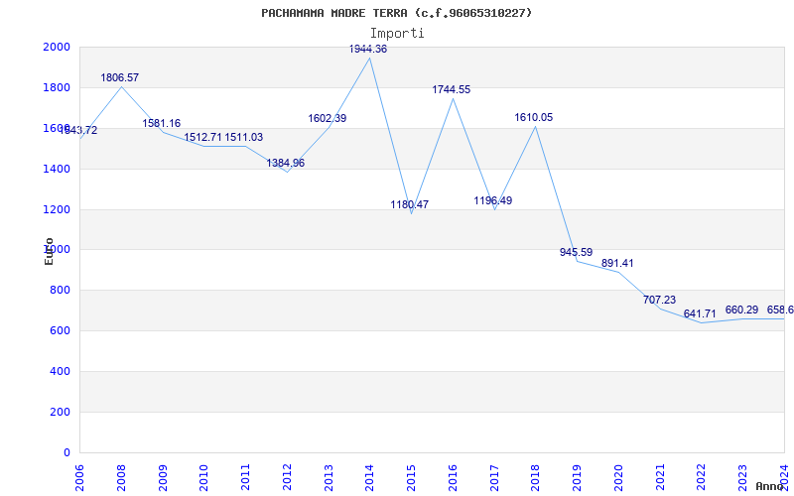Click the Importi subtitle
Image resolution: width=794 pixels, height=496 pixels.
click(x=396, y=34)
